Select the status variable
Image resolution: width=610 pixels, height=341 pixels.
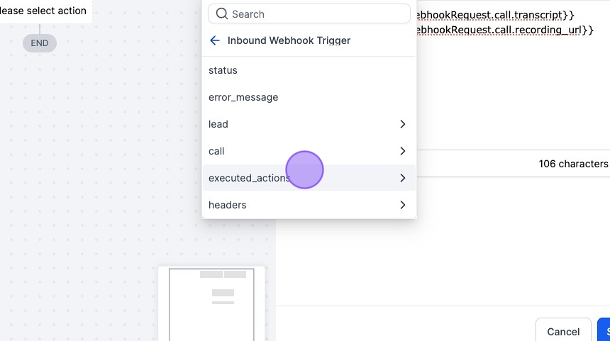point(223,70)
